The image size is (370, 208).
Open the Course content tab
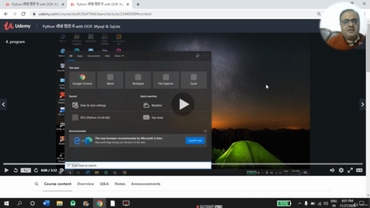[x=58, y=184]
